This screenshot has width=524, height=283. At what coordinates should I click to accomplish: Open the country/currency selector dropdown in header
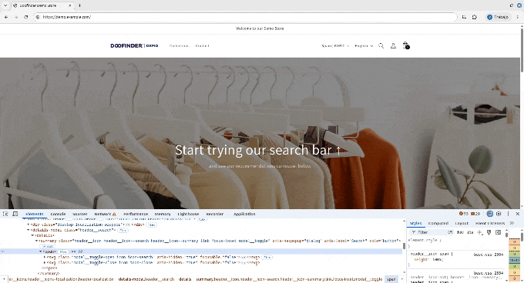(335, 46)
